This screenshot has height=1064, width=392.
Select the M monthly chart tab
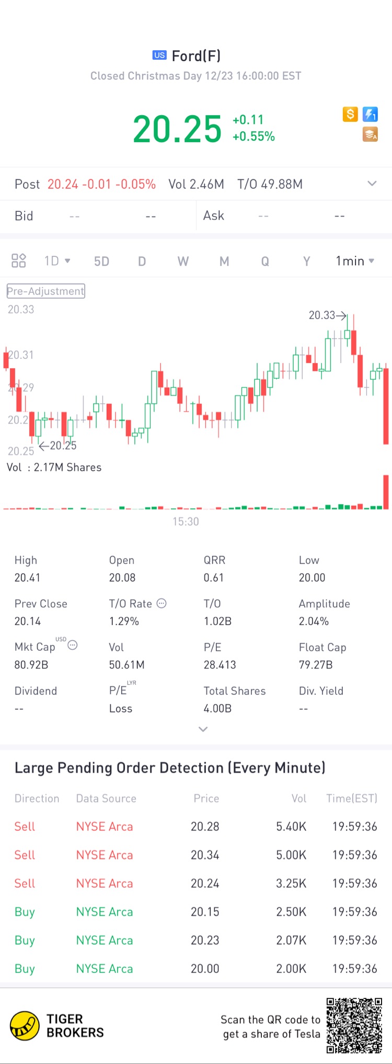point(224,261)
